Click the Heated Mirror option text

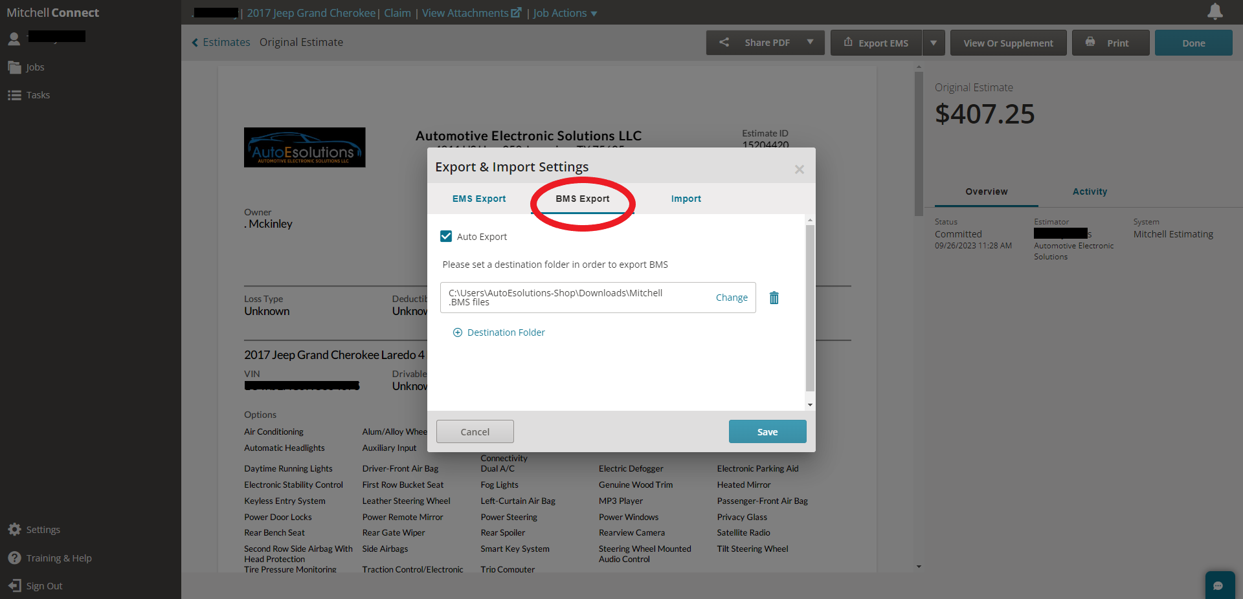tap(744, 485)
